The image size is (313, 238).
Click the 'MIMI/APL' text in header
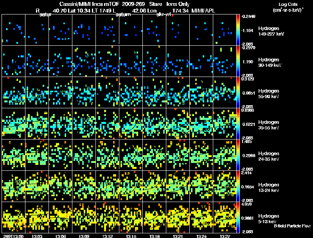[x=203, y=11]
